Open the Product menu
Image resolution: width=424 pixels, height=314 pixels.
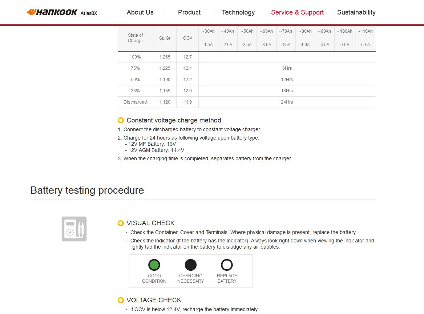pyautogui.click(x=189, y=12)
